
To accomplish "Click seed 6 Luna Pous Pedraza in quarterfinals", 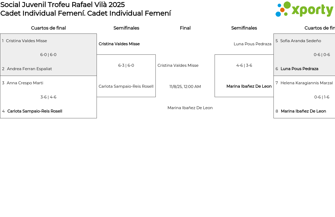I will click(299, 69).
